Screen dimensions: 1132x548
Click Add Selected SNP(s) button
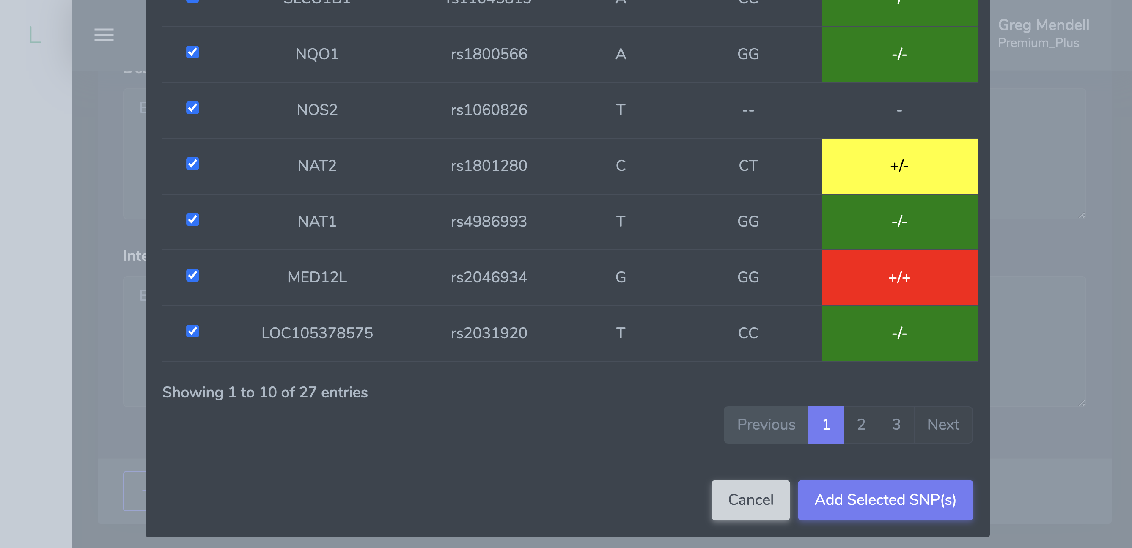(885, 500)
